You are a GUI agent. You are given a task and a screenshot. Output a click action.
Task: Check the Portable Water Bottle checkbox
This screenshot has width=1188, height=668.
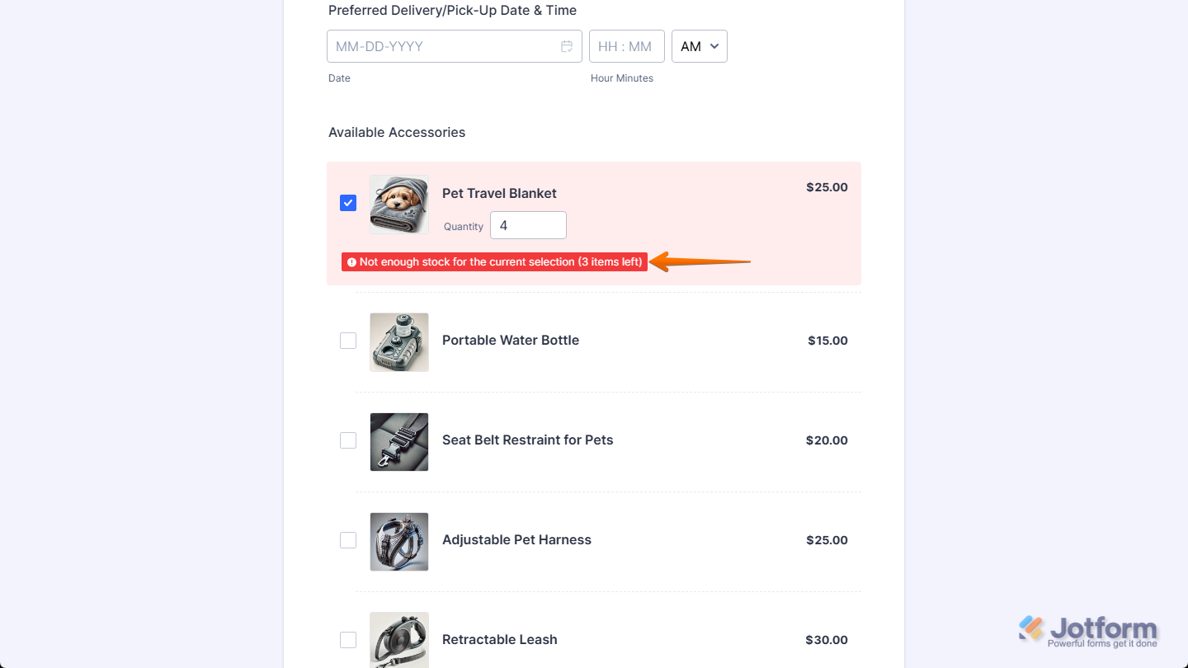coord(348,341)
